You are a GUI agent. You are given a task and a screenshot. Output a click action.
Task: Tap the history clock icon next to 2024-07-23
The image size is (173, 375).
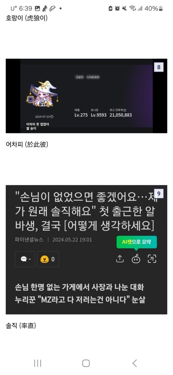point(52,117)
